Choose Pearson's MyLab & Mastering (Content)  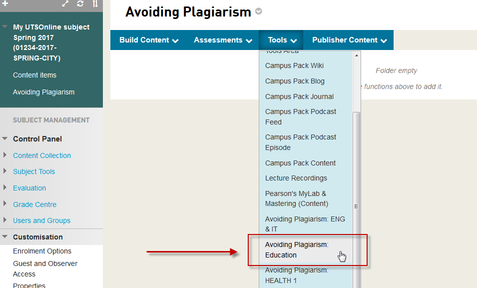click(x=296, y=198)
